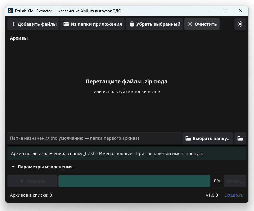The width and height of the screenshot is (254, 211).
Task: Click the v1.0.0 version label
Action: [x=212, y=195]
